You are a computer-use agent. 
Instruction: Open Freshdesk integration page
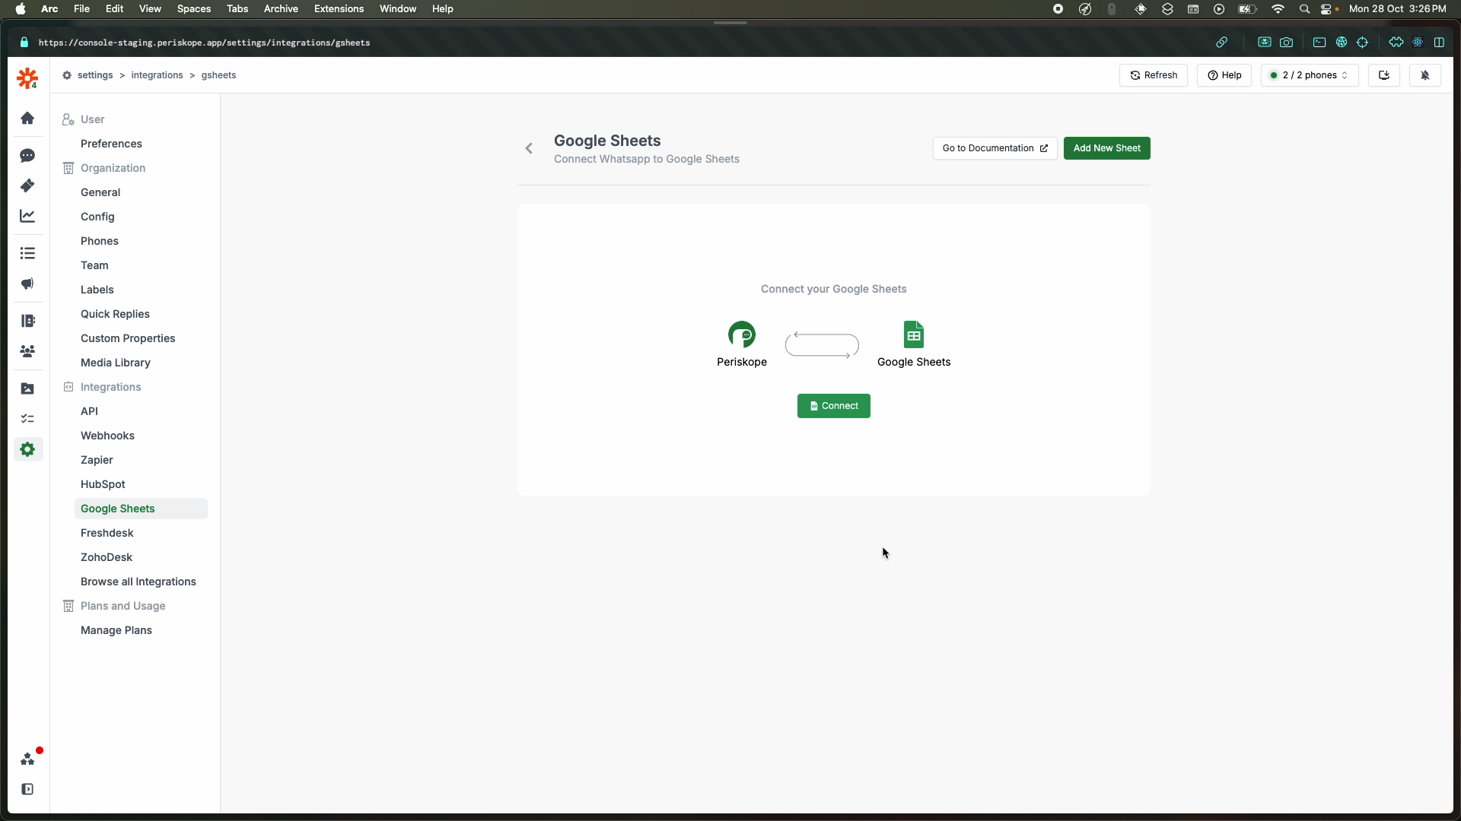pos(107,533)
